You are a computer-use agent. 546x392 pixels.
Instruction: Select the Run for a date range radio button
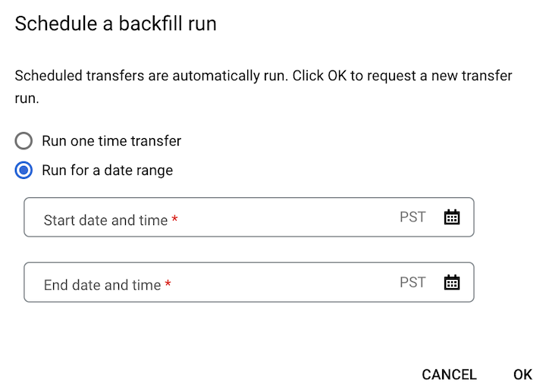24,171
